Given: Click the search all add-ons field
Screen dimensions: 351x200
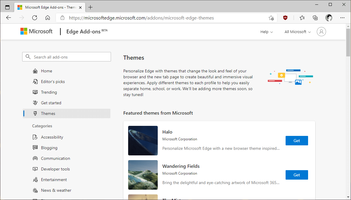Looking at the screenshot, I should (67, 56).
